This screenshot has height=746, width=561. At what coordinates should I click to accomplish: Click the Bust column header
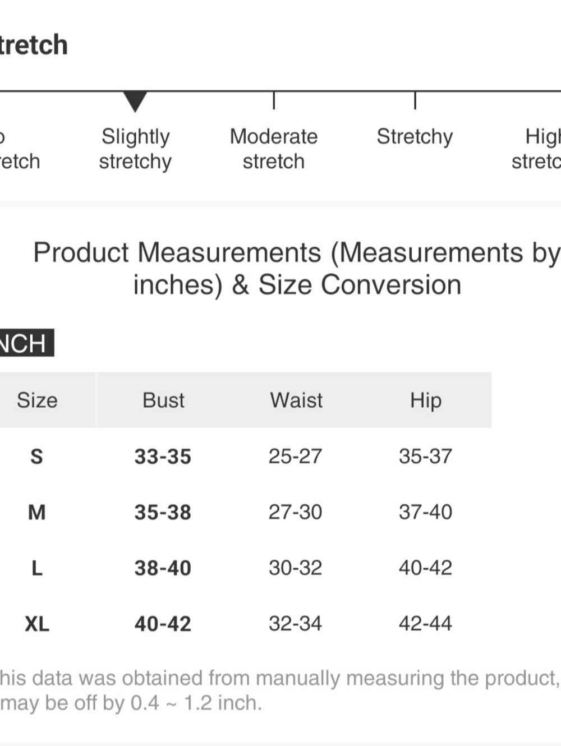(x=163, y=400)
